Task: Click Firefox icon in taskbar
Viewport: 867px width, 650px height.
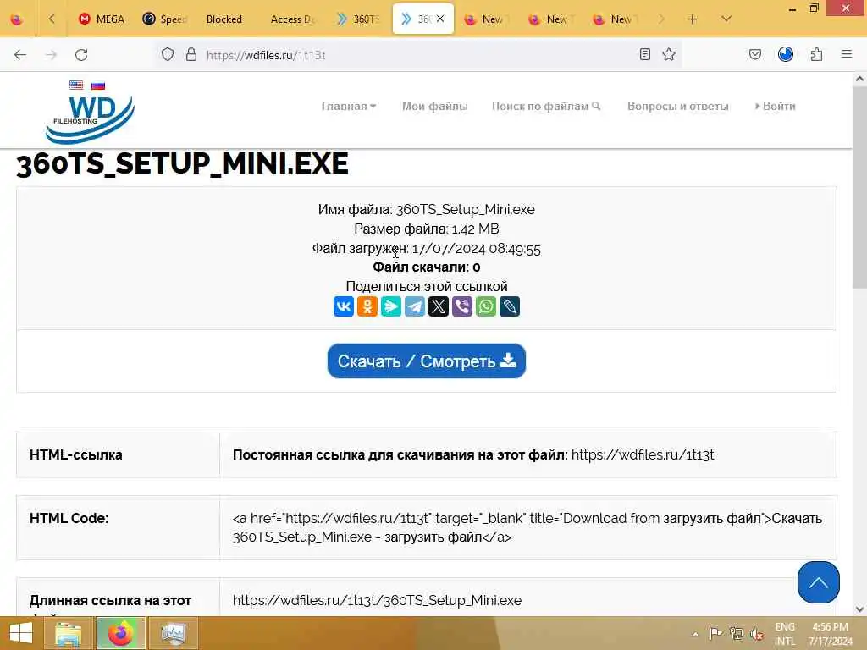Action: (120, 633)
